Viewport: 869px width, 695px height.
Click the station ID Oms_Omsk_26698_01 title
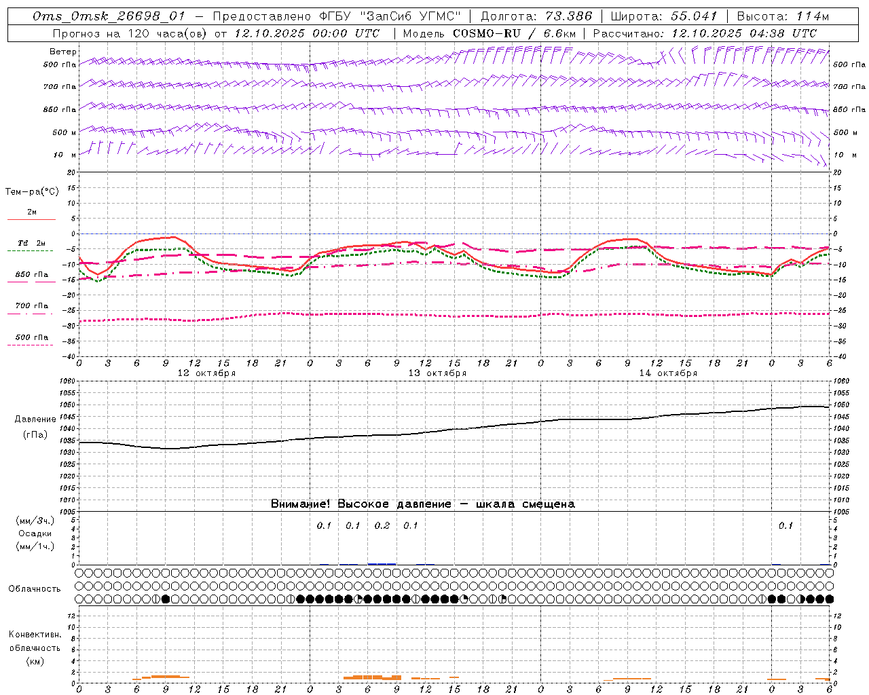click(x=109, y=16)
